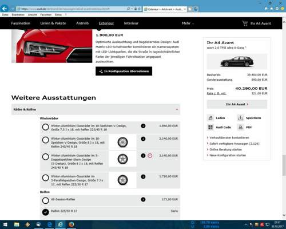Go back with the browser back arrow
Image resolution: width=286 pixels, height=229 pixels.
pyautogui.click(x=5, y=9)
